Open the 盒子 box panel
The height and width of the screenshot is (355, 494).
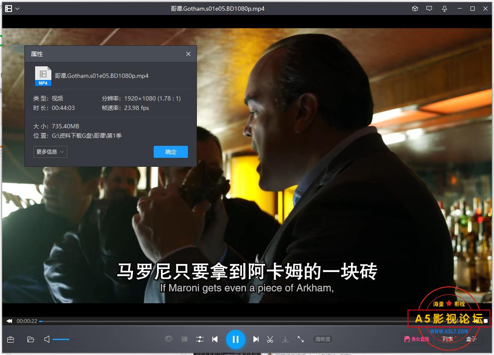coord(471,339)
